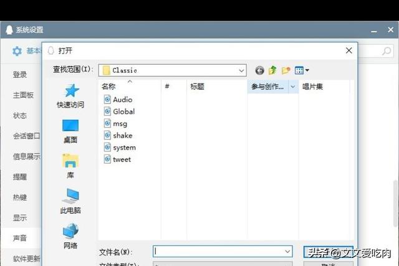Open 软件更新 settings section in 系统设置
Viewport: 399px width, 266px height.
pyautogui.click(x=26, y=259)
